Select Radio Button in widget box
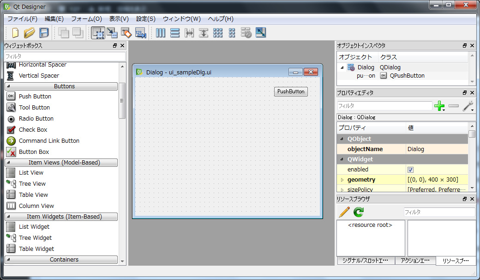This screenshot has height=280, width=480. click(36, 119)
